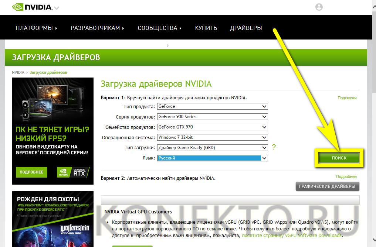Click the ПОДРОБНЕЕ button in ad banner
This screenshot has width=376, height=247.
(32, 172)
